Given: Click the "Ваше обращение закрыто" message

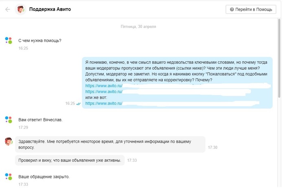Looking at the screenshot, I should [x=44, y=177].
